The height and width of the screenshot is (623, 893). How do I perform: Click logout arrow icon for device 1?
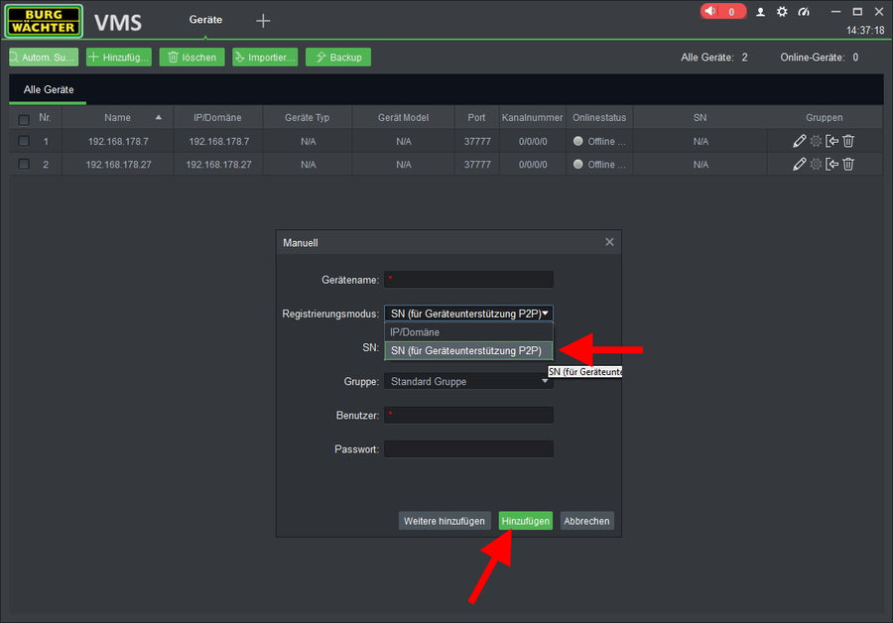pyautogui.click(x=832, y=141)
